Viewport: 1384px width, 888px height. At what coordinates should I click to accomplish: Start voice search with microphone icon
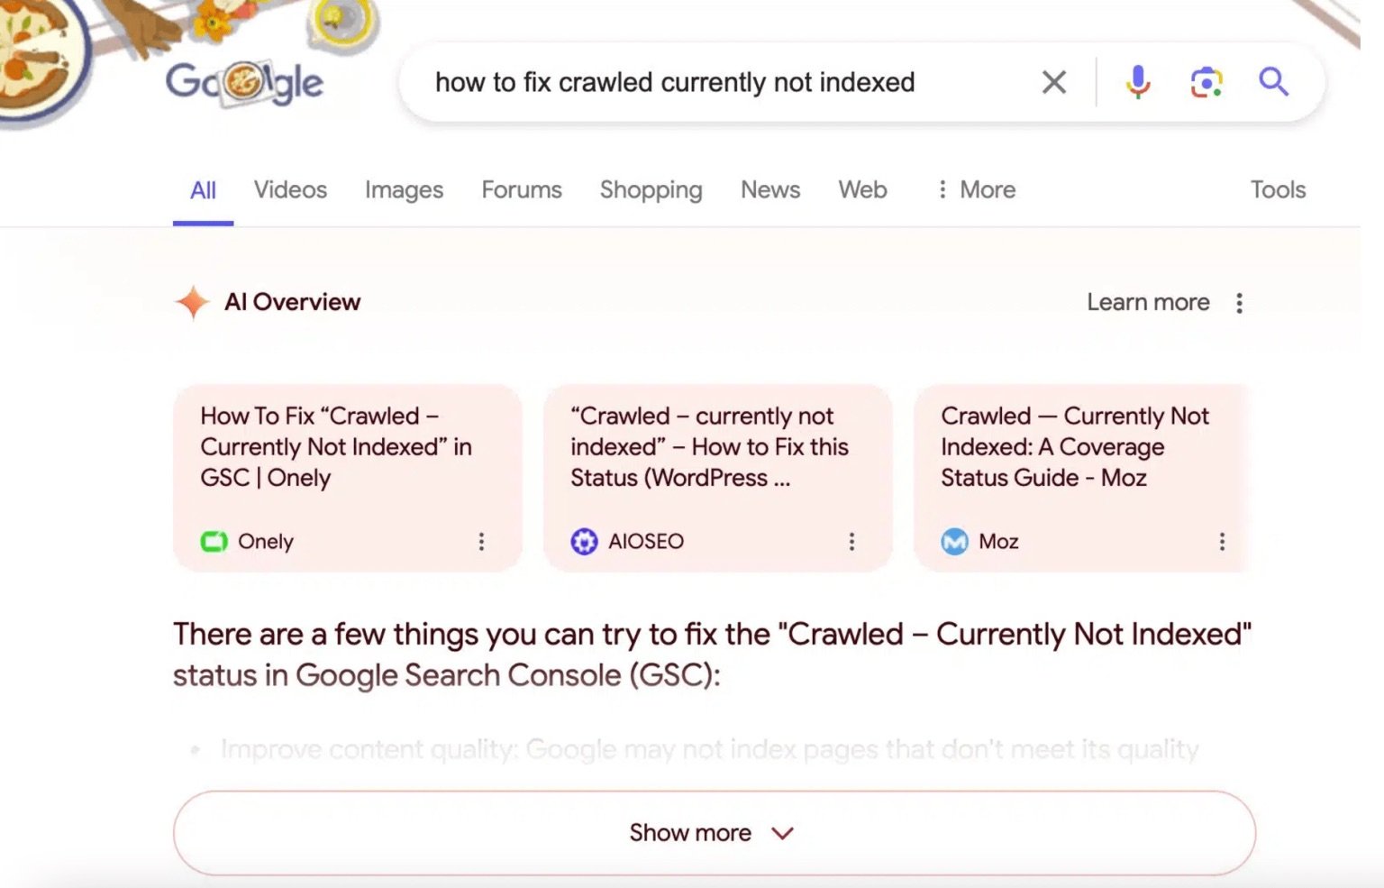coord(1138,82)
